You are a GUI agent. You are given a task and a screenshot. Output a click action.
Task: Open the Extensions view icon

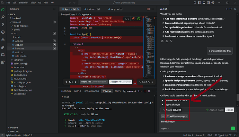pyautogui.click(x=3, y=62)
